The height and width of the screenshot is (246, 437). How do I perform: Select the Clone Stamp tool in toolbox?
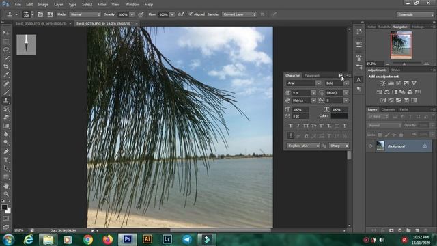[6, 100]
